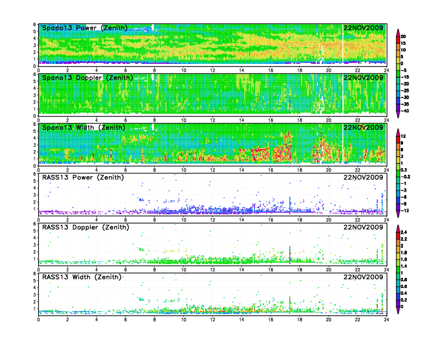
Task: Click the 0.6 label on the bottom colorbar
Action: (x=404, y=286)
